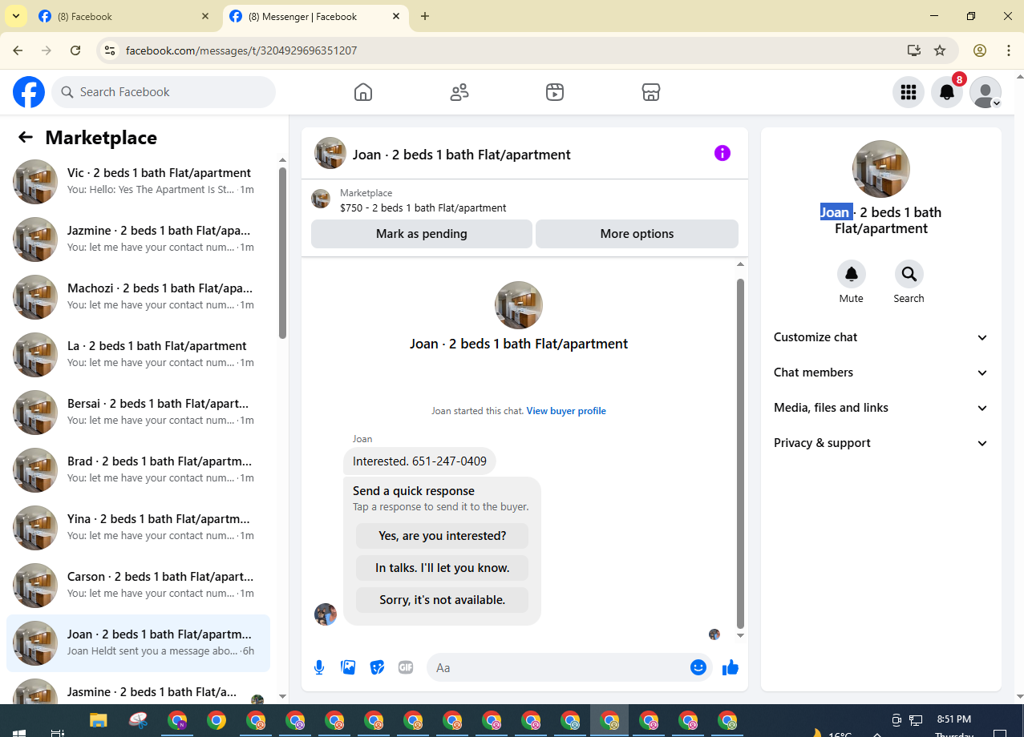Reload the page
This screenshot has height=737, width=1024.
pos(75,50)
